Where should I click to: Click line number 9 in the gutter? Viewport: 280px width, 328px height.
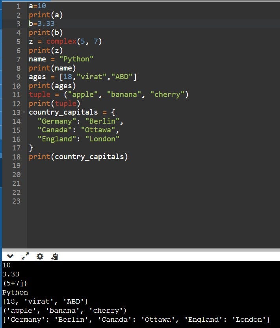tap(19, 77)
